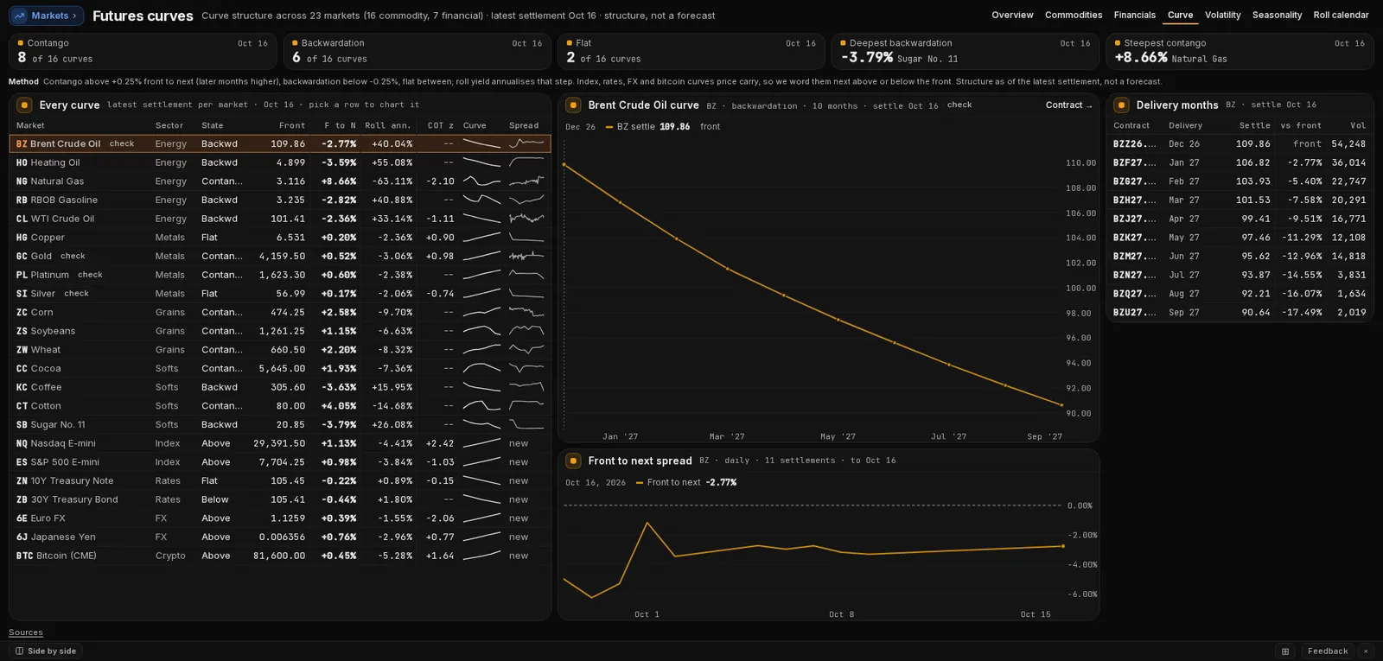Screen dimensions: 1383x661
Task: Select the Volatility tab
Action: (x=1223, y=16)
